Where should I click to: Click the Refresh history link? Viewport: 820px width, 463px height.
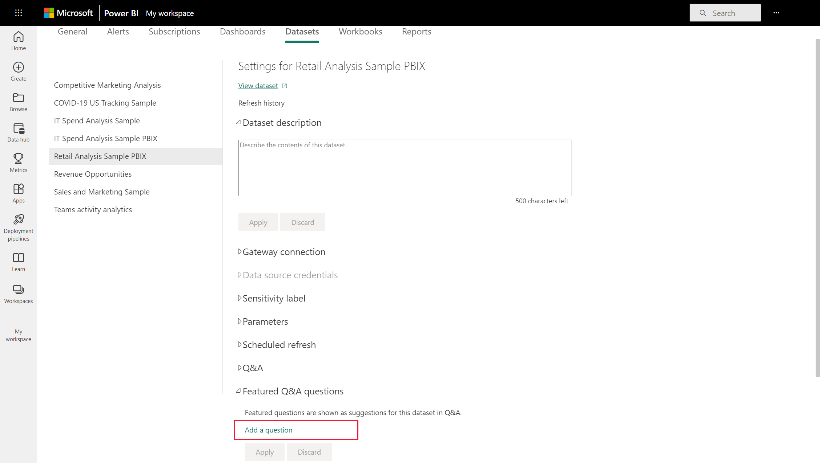click(x=261, y=102)
